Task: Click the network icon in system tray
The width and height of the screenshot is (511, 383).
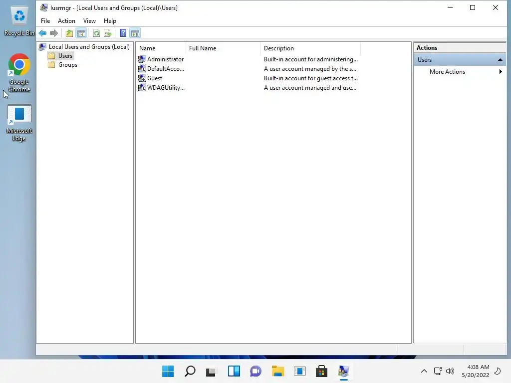Action: point(438,371)
